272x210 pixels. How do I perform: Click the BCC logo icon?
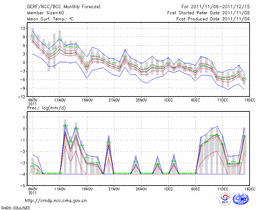[225, 200]
